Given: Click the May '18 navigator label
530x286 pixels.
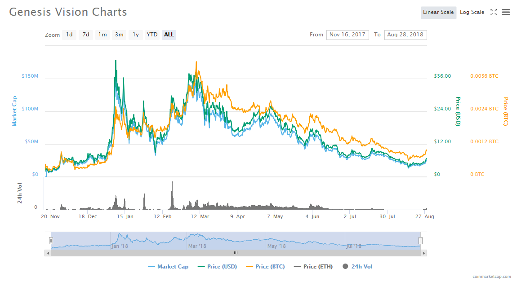Looking at the screenshot, I should tap(276, 246).
